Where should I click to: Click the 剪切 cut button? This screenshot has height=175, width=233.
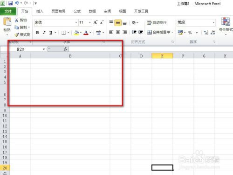click(21, 20)
